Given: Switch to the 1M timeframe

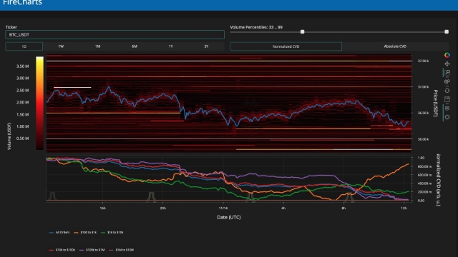Looking at the screenshot, I should click(x=97, y=46).
